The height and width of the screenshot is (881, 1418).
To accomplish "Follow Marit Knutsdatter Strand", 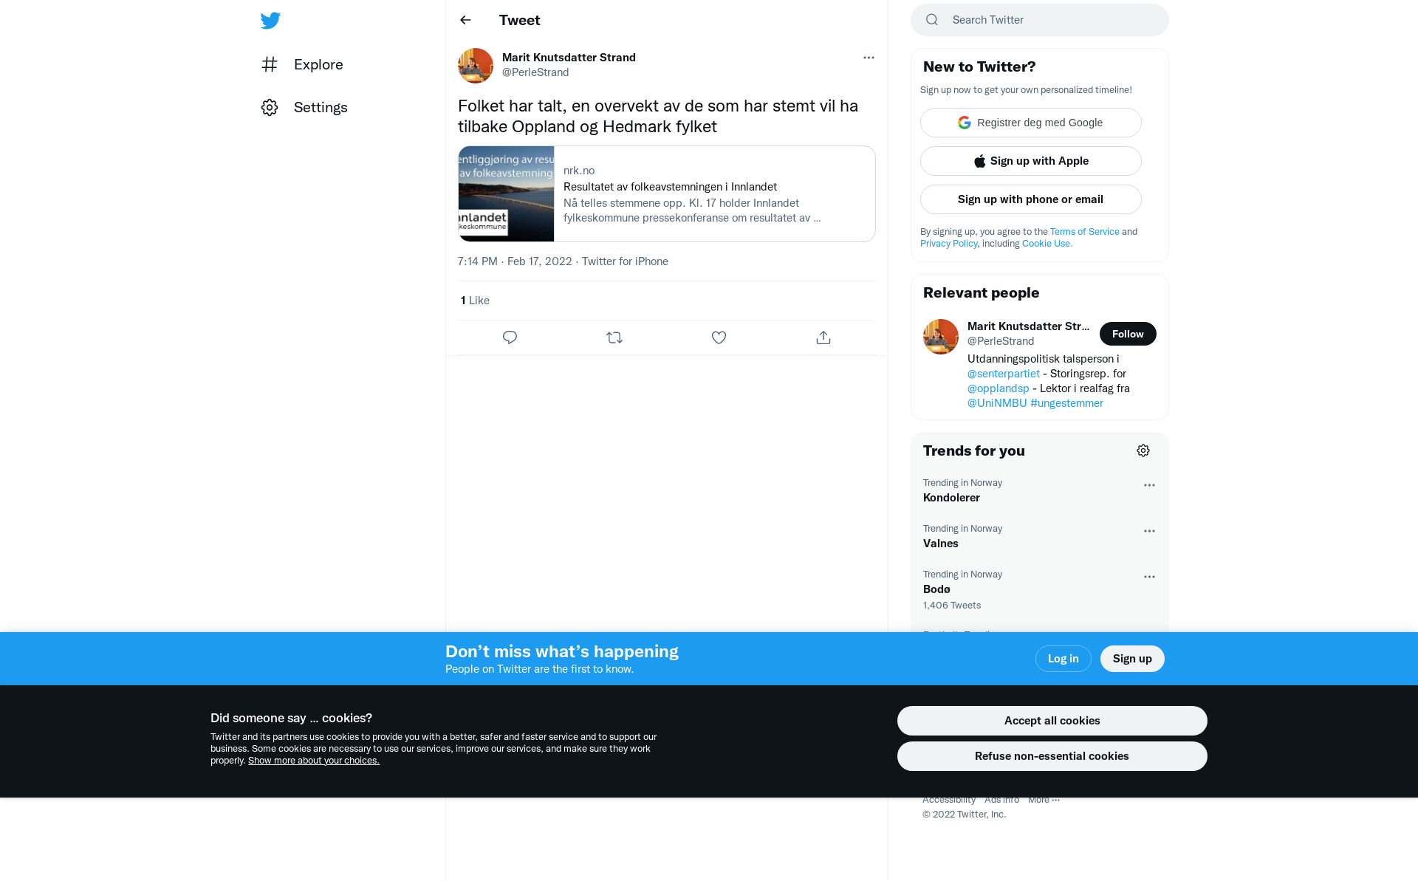I will click(1128, 334).
